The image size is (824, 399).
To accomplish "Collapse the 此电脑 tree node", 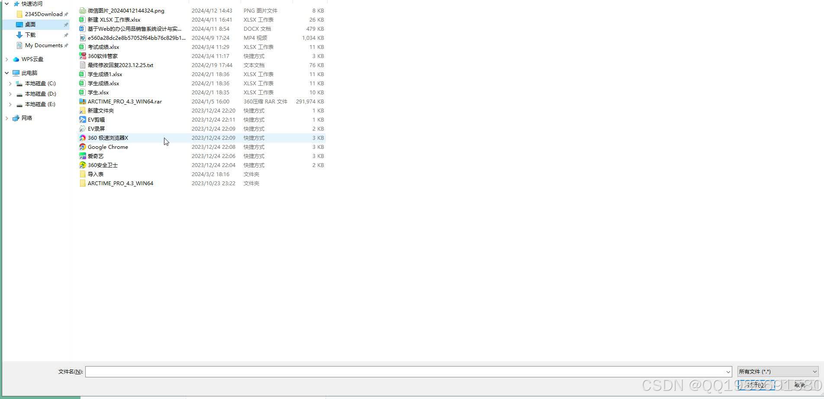I will pos(6,73).
